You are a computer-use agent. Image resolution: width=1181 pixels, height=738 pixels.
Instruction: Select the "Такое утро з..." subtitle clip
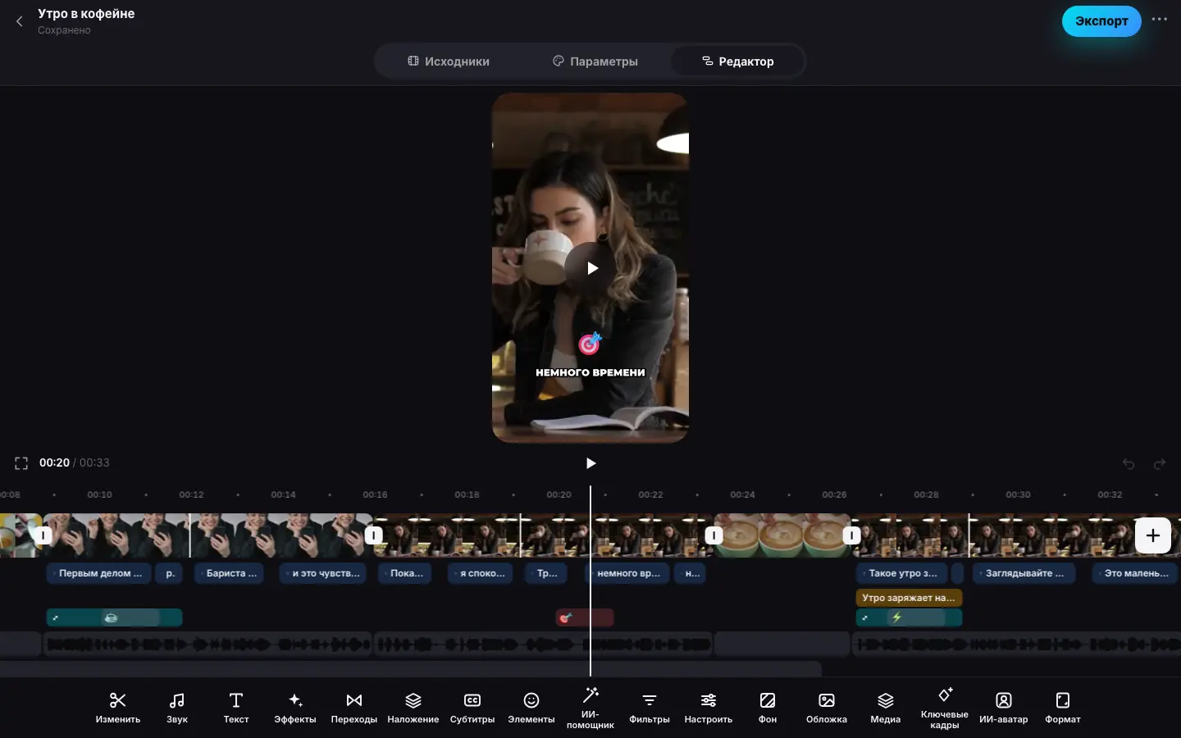coord(902,573)
